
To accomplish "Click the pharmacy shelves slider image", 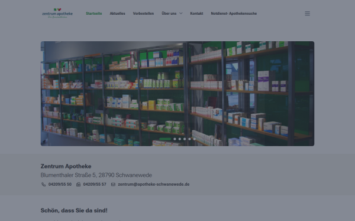I will 177,94.
